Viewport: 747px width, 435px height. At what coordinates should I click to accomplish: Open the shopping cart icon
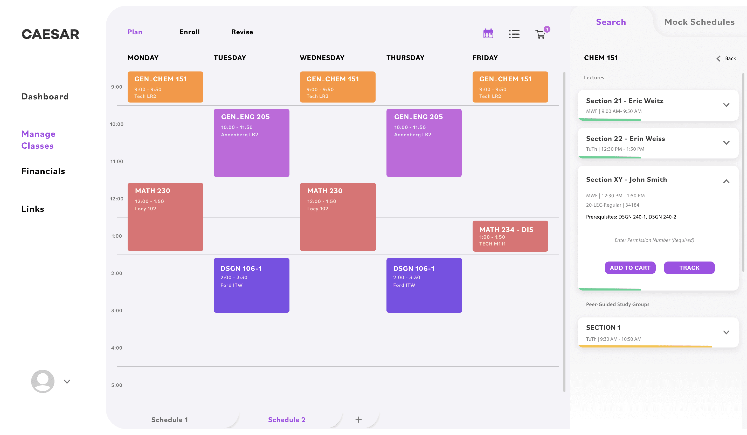coord(540,34)
